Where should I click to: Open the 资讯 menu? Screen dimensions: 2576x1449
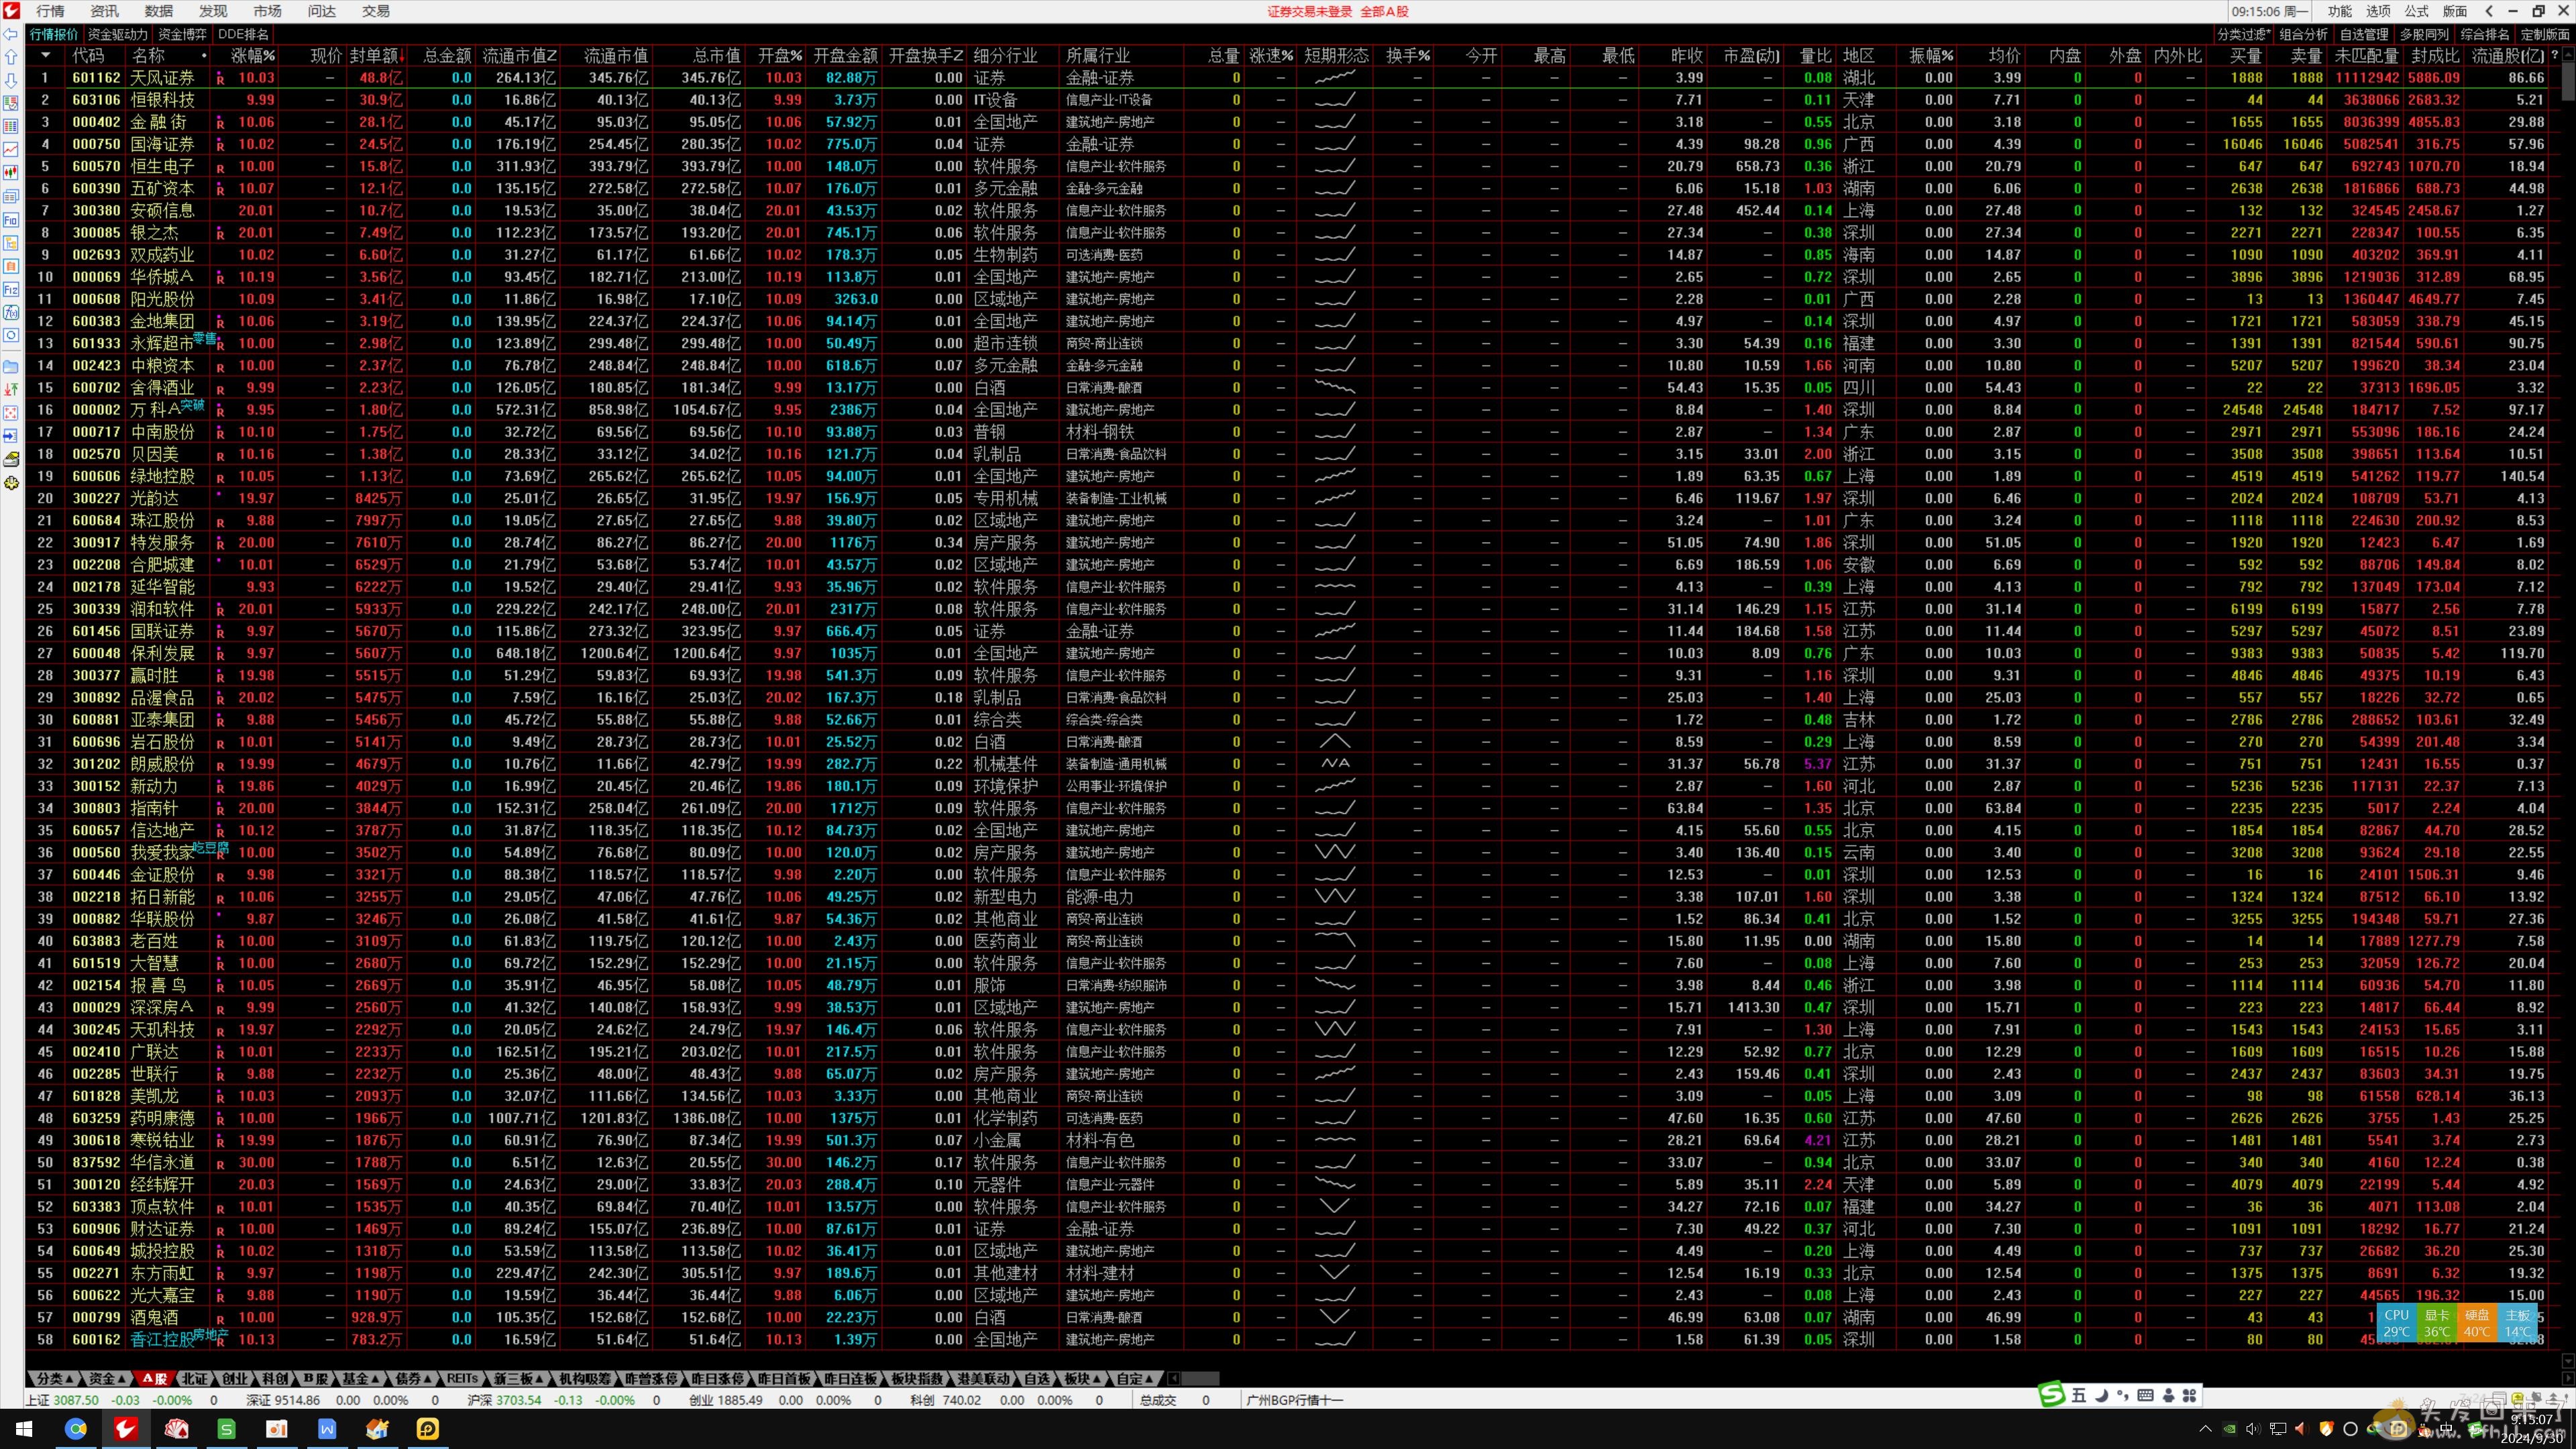104,11
